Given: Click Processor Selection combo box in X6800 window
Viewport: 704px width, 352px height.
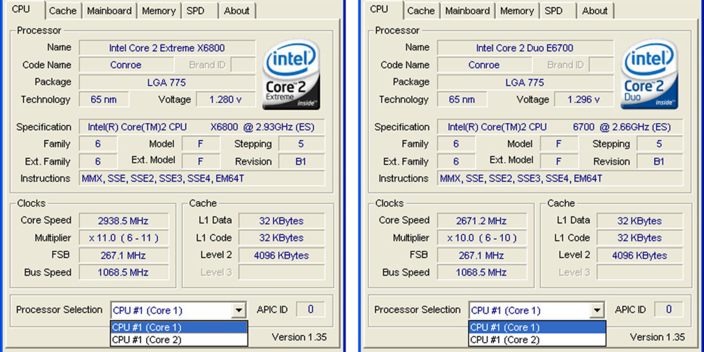Looking at the screenshot, I should 178,310.
